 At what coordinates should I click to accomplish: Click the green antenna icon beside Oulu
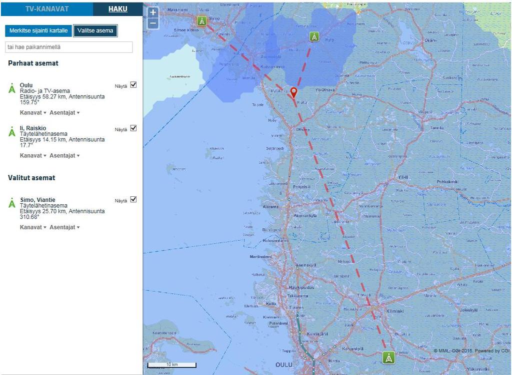(x=12, y=88)
